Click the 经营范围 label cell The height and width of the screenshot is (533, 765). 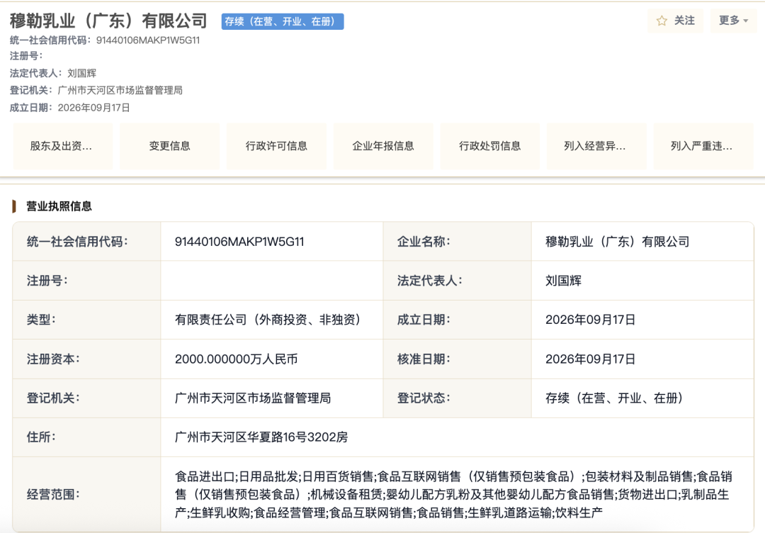87,495
